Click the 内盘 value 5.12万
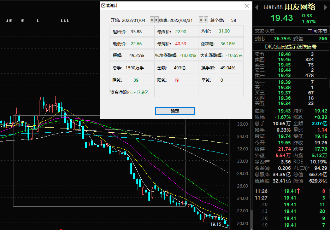The image size is (330, 230). click(320, 155)
